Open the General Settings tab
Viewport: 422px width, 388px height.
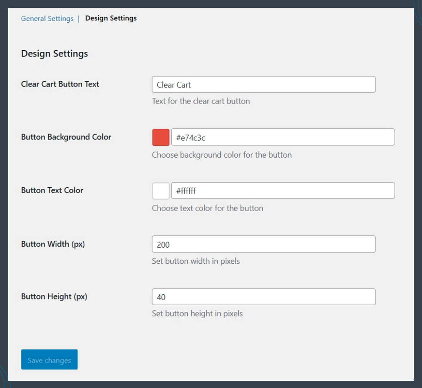[x=47, y=18]
